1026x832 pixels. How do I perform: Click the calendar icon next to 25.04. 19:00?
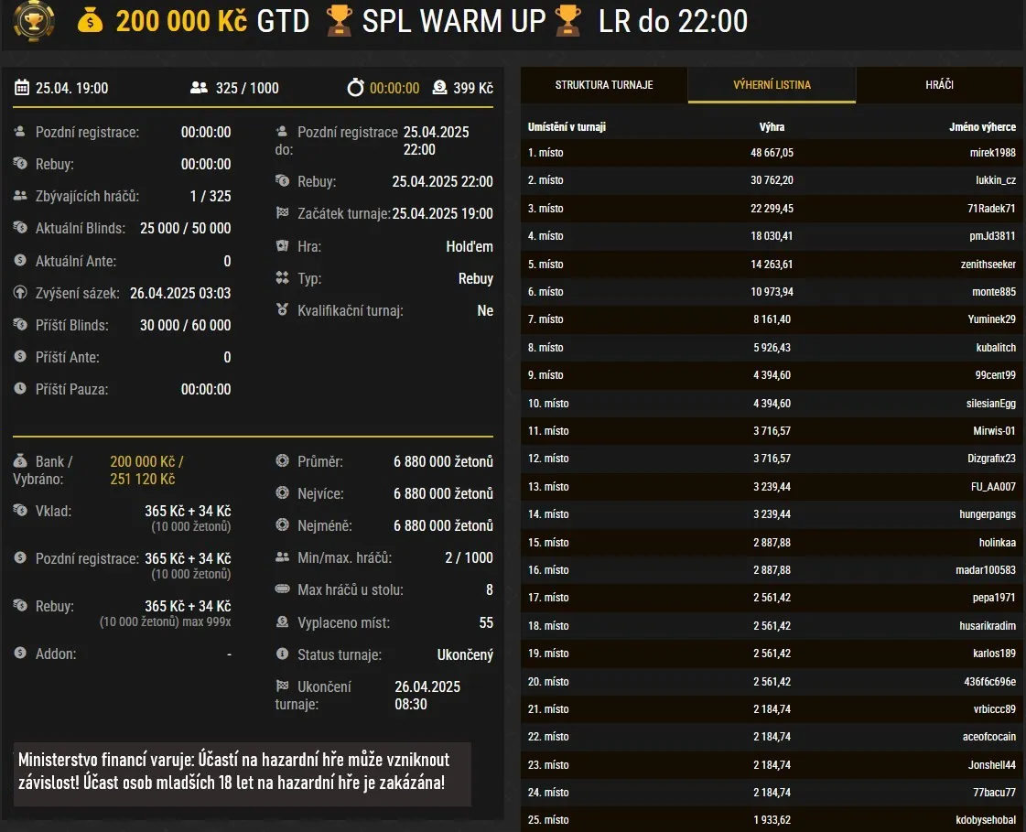pos(21,88)
